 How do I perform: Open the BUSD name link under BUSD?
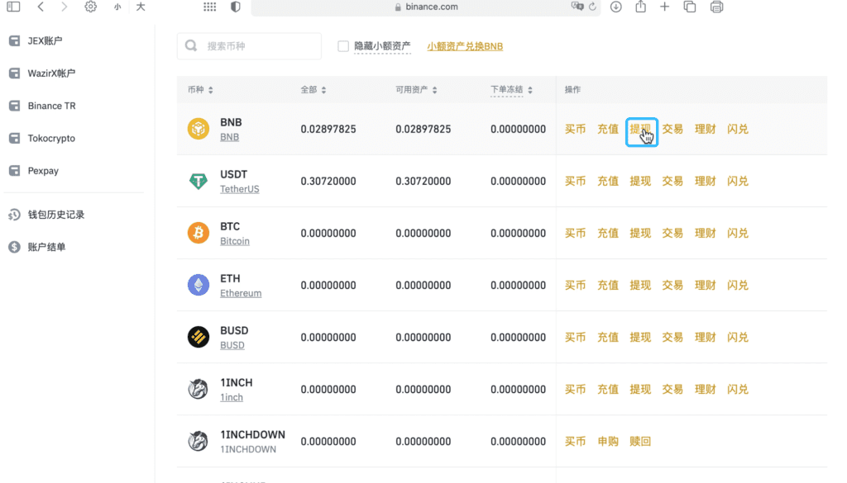click(x=232, y=345)
